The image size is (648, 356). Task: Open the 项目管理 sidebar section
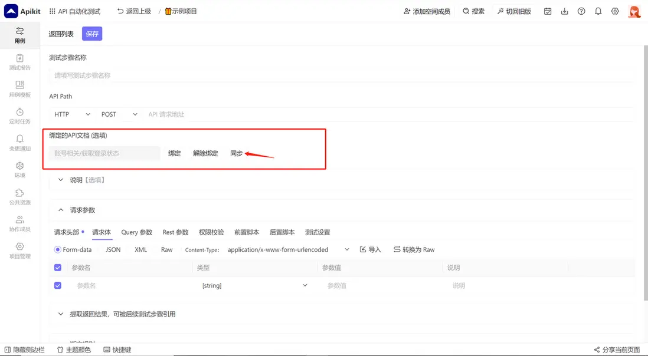click(20, 251)
